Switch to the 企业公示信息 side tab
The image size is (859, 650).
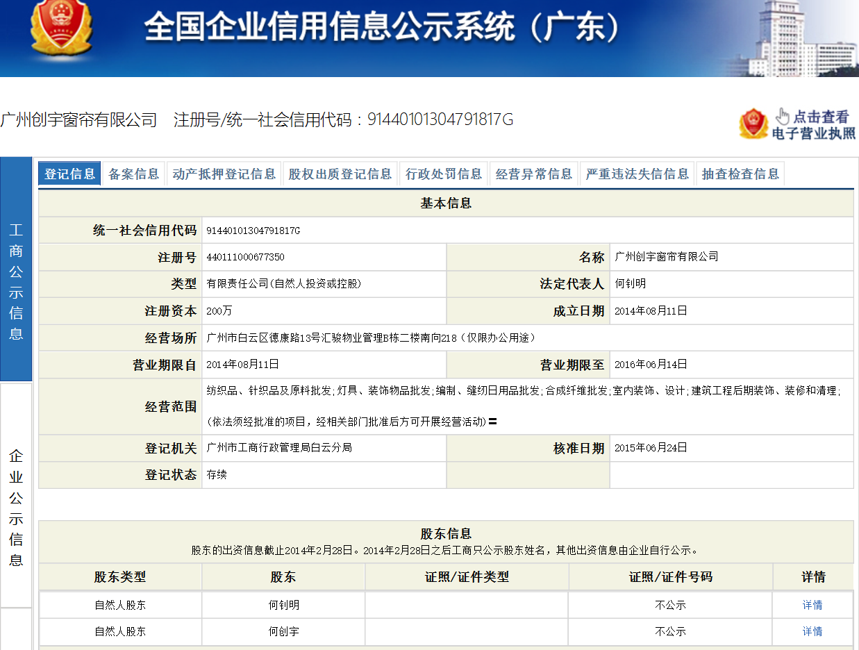click(x=16, y=507)
